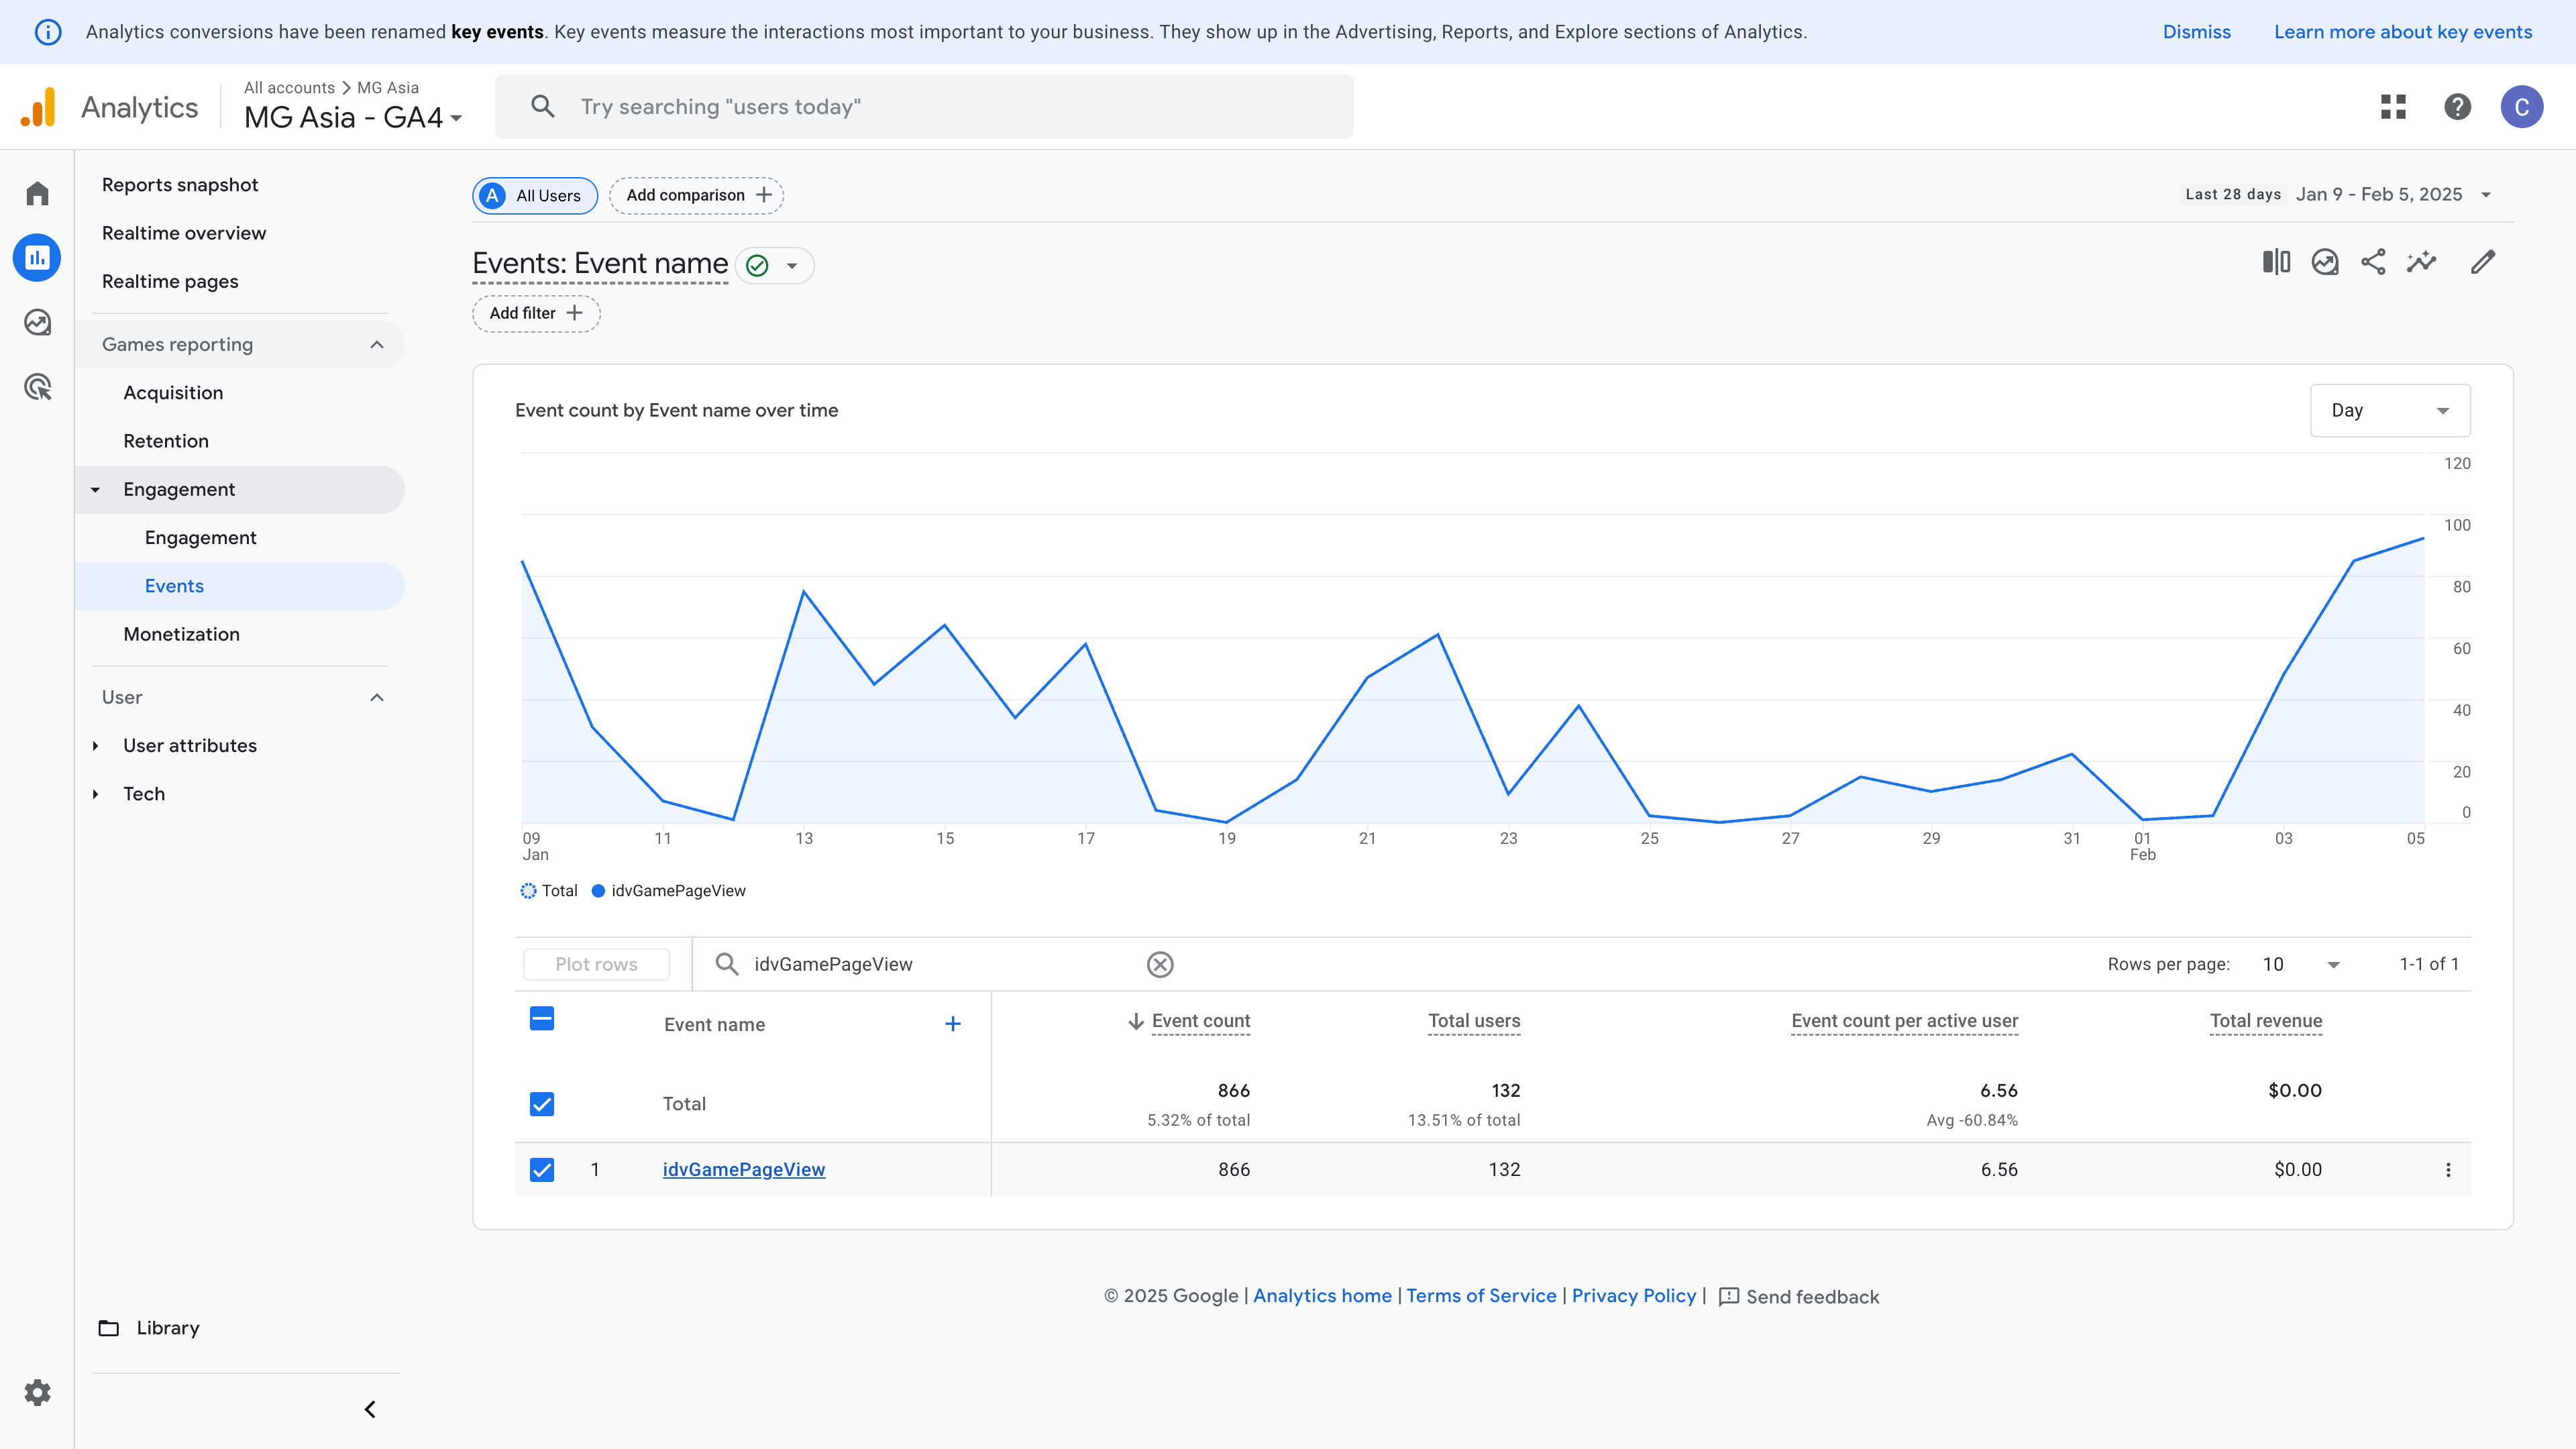
Task: Open the Day time granularity dropdown
Action: point(2390,410)
